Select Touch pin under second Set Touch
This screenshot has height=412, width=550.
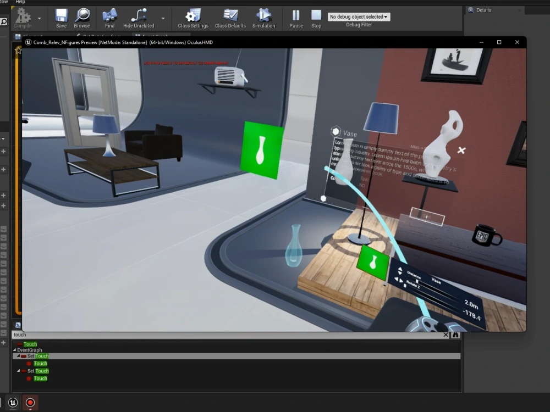pos(40,378)
